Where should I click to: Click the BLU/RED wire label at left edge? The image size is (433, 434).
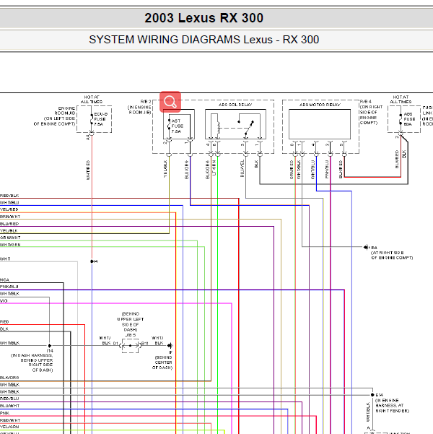(9, 224)
